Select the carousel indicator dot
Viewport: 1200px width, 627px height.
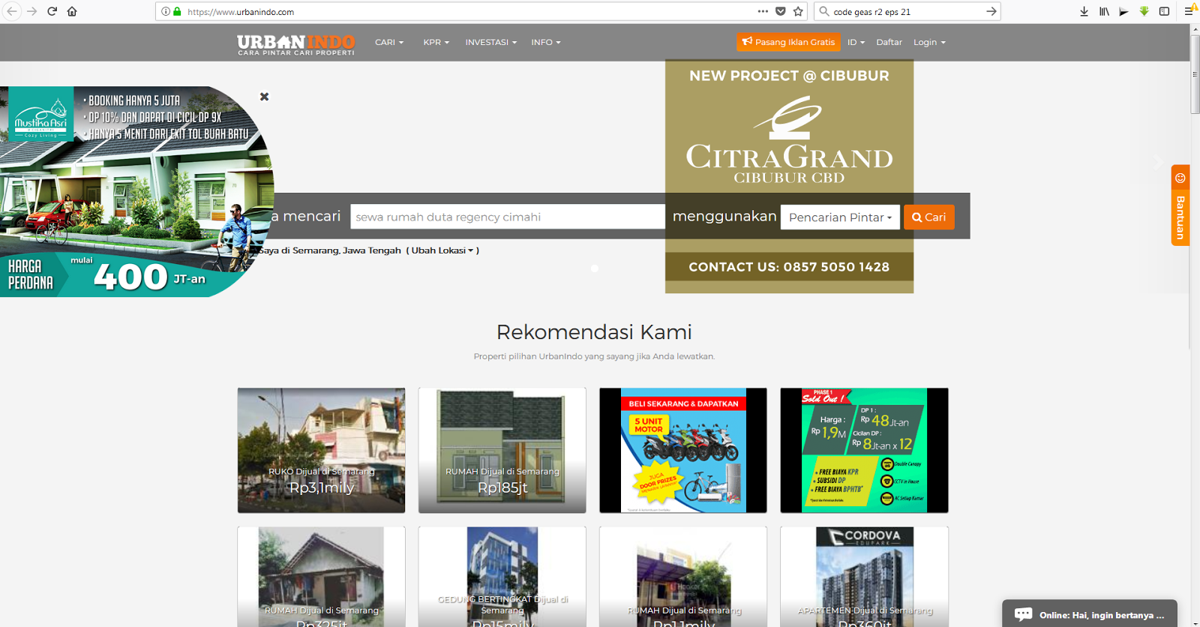point(595,268)
